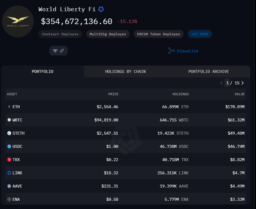Switch to Holdings by Chain tab
This screenshot has width=256, height=209.
(125, 71)
